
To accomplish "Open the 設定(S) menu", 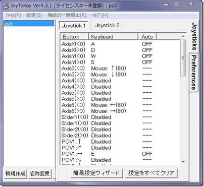I will (x=34, y=15).
